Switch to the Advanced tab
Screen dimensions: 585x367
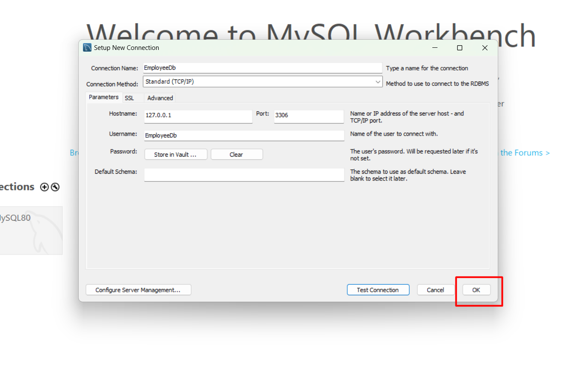[160, 98]
